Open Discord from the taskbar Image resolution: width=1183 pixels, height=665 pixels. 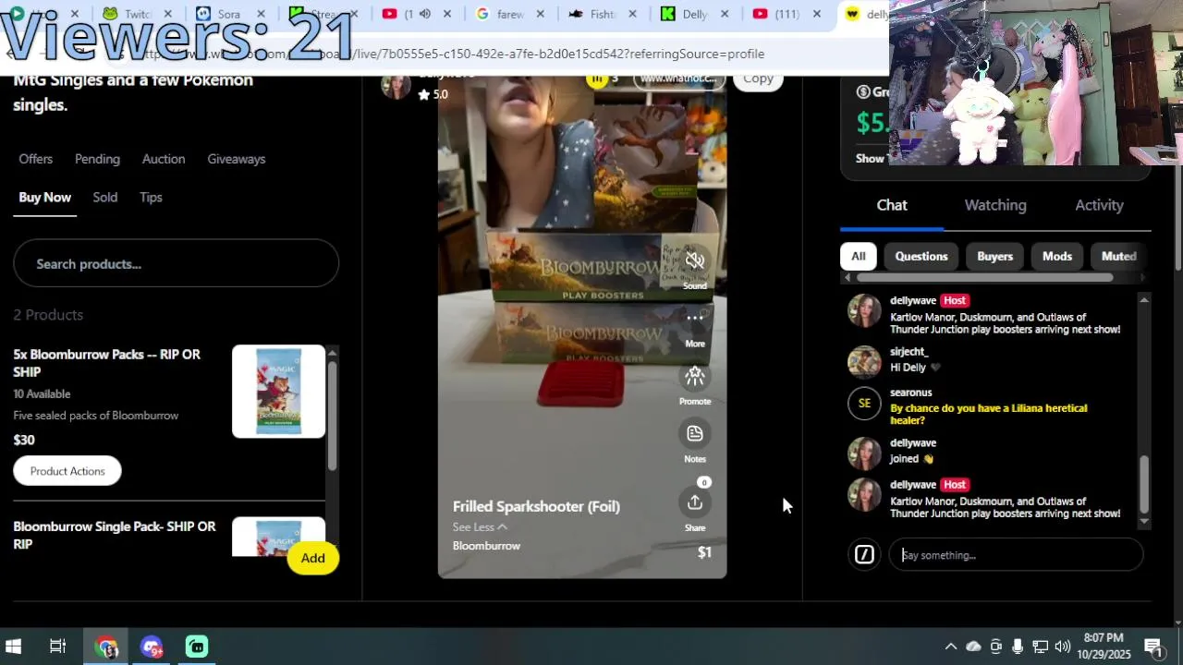(x=152, y=647)
